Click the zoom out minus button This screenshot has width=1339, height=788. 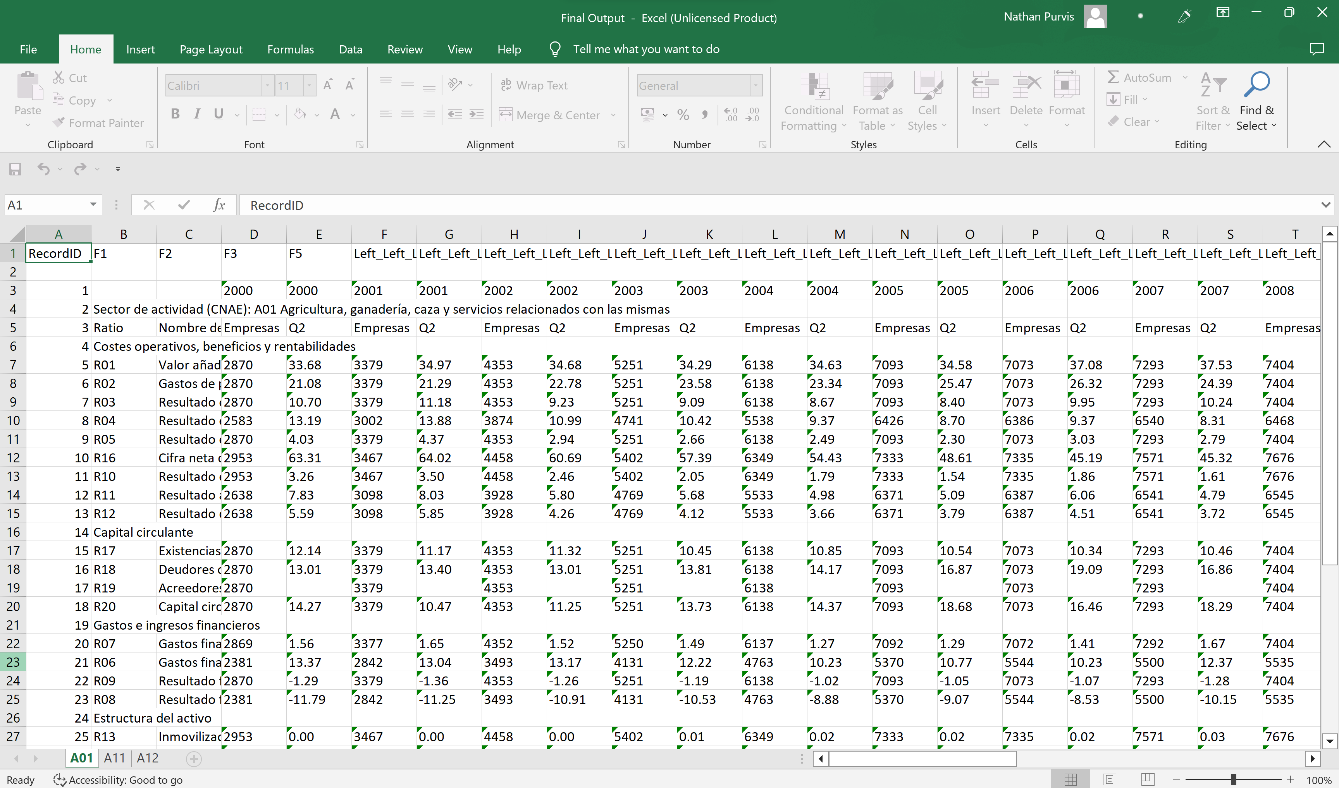pyautogui.click(x=1176, y=779)
